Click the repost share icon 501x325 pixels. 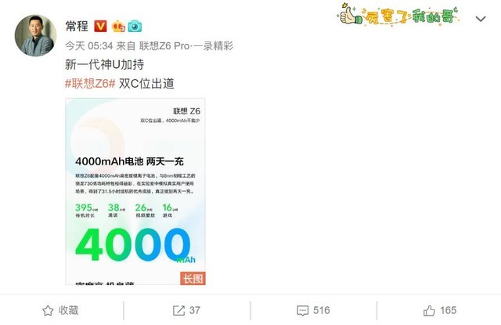(178, 311)
